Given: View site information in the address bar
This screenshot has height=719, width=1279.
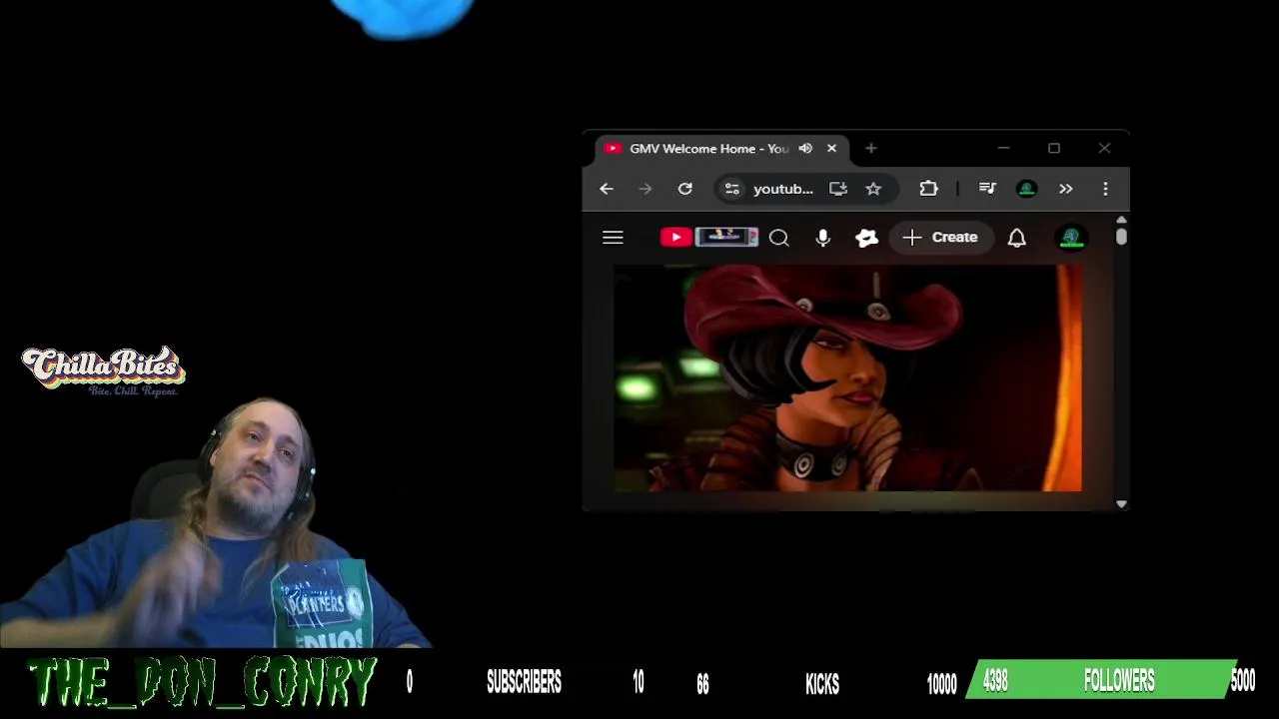Looking at the screenshot, I should click(x=732, y=189).
